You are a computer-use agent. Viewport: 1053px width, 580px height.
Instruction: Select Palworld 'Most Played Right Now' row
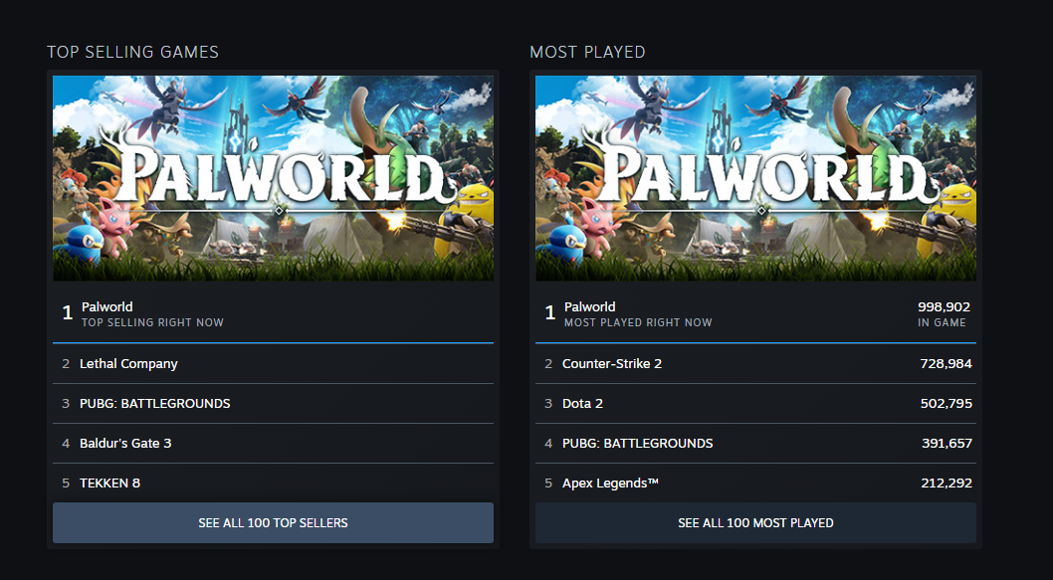[755, 313]
